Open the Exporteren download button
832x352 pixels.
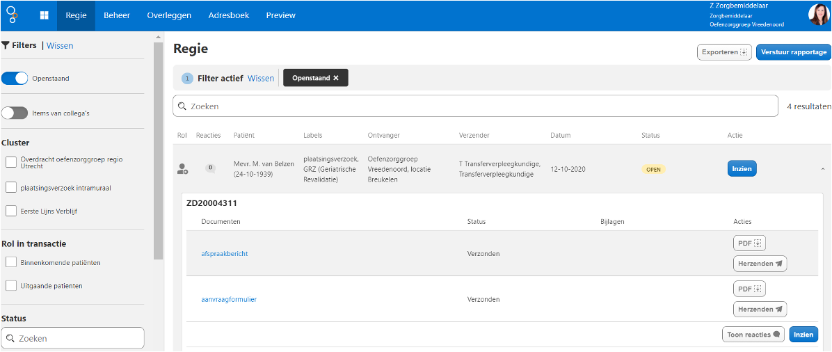tap(724, 52)
